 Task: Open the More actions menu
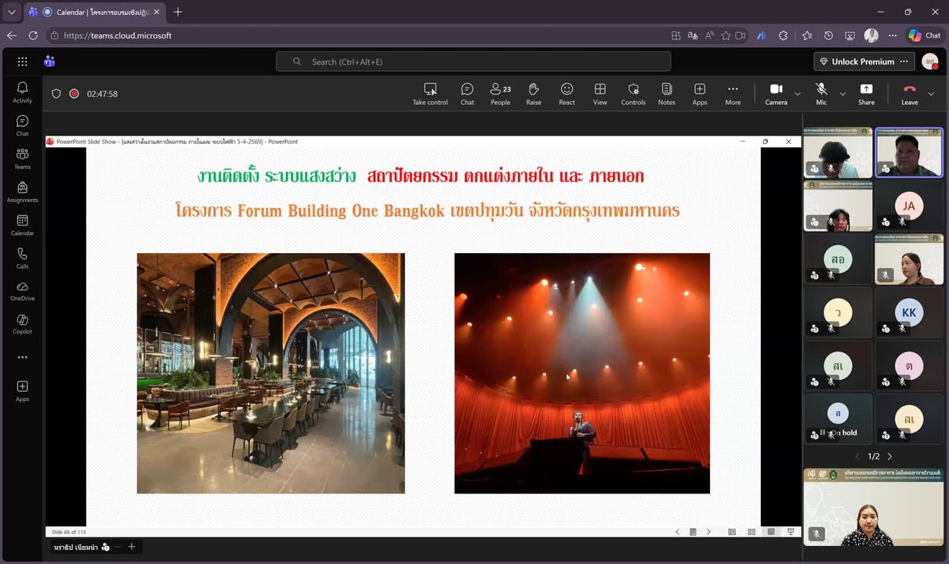pyautogui.click(x=733, y=93)
